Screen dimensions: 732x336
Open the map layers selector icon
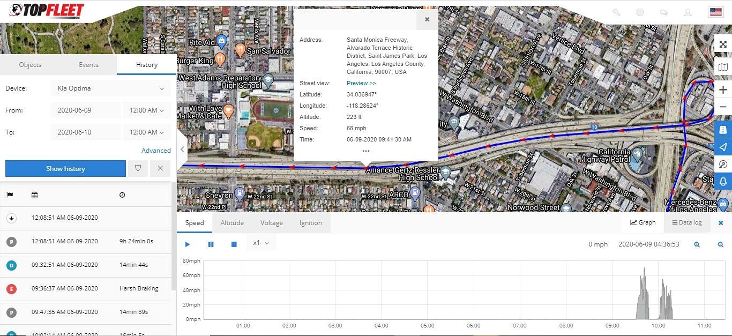[723, 67]
